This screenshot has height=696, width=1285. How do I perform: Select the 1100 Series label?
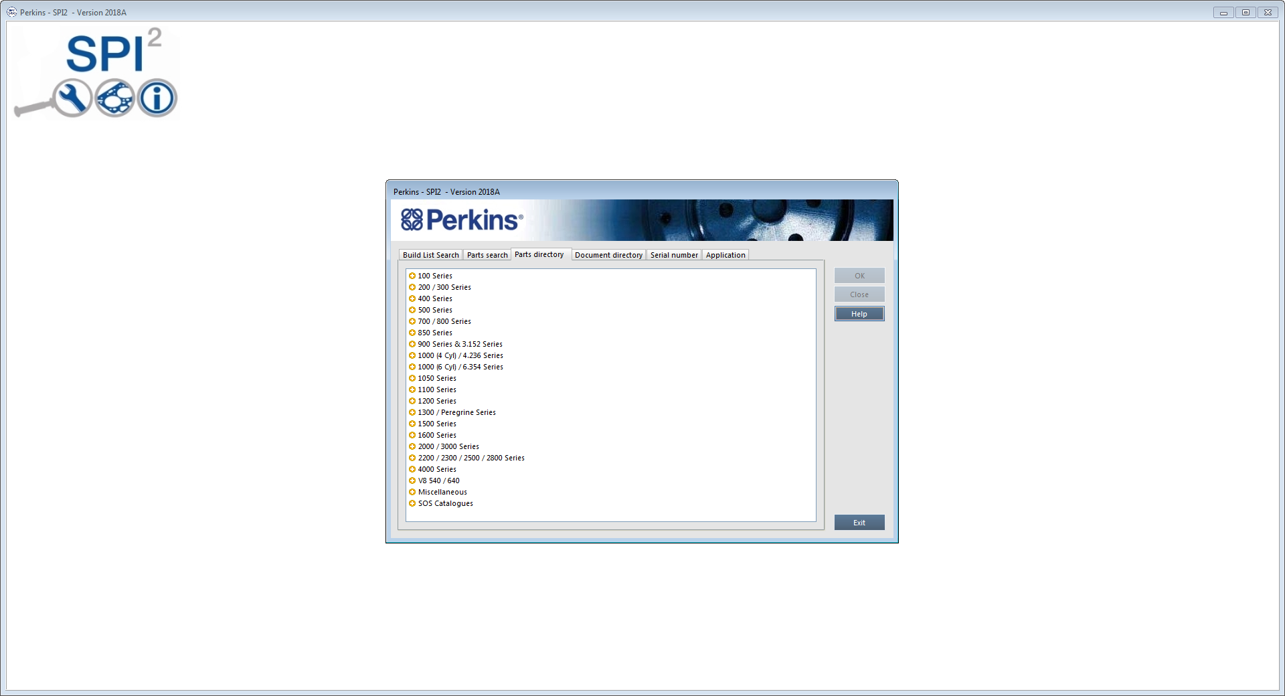pos(437,389)
